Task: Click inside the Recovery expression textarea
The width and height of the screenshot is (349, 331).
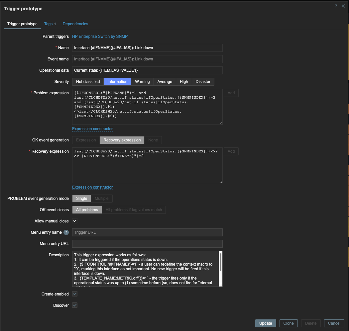Action: [x=147, y=165]
